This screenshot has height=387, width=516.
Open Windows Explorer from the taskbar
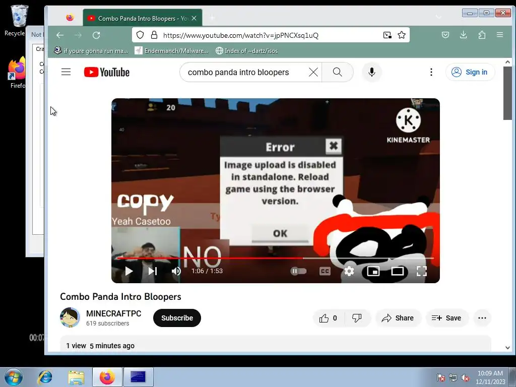[x=76, y=377]
